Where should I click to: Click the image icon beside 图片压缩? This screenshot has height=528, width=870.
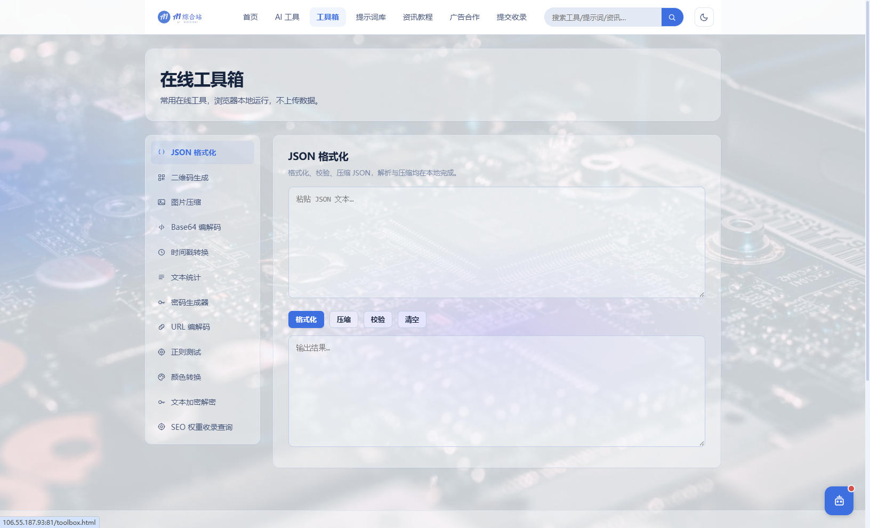click(162, 202)
